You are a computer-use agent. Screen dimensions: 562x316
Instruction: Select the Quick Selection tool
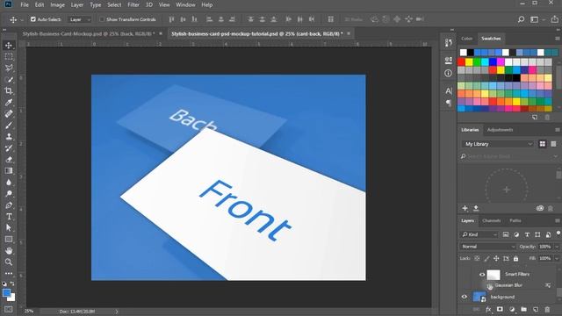pos(9,80)
